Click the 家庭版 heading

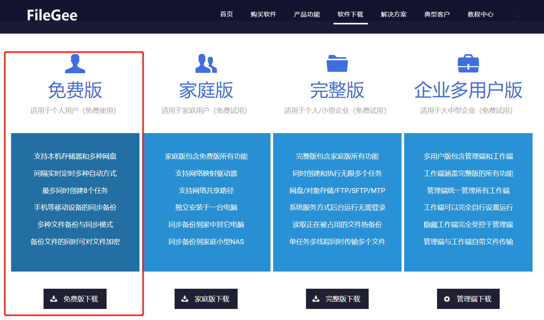pyautogui.click(x=206, y=90)
